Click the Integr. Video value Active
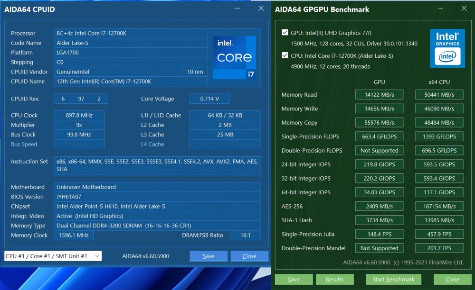 157,216
